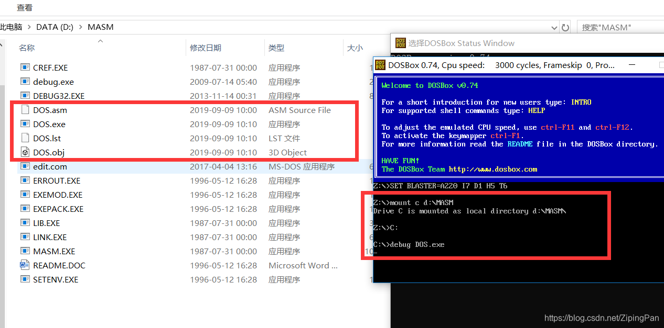
Task: Click the 搜索"MASM" search box
Action: pyautogui.click(x=620, y=27)
